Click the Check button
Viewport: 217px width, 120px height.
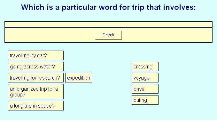[109, 35]
